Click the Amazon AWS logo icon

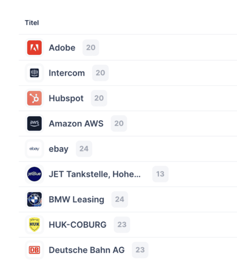click(x=34, y=123)
